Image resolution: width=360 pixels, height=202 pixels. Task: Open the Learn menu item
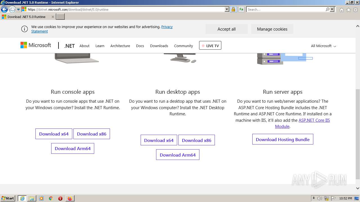(100, 46)
